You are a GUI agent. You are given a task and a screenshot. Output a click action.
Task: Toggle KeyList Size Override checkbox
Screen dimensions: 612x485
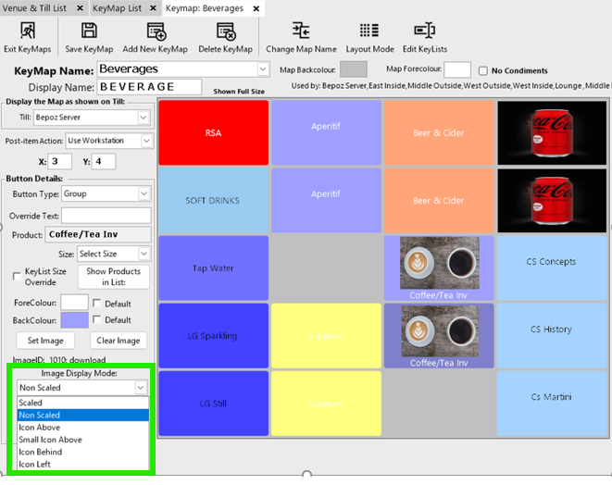[x=18, y=275]
